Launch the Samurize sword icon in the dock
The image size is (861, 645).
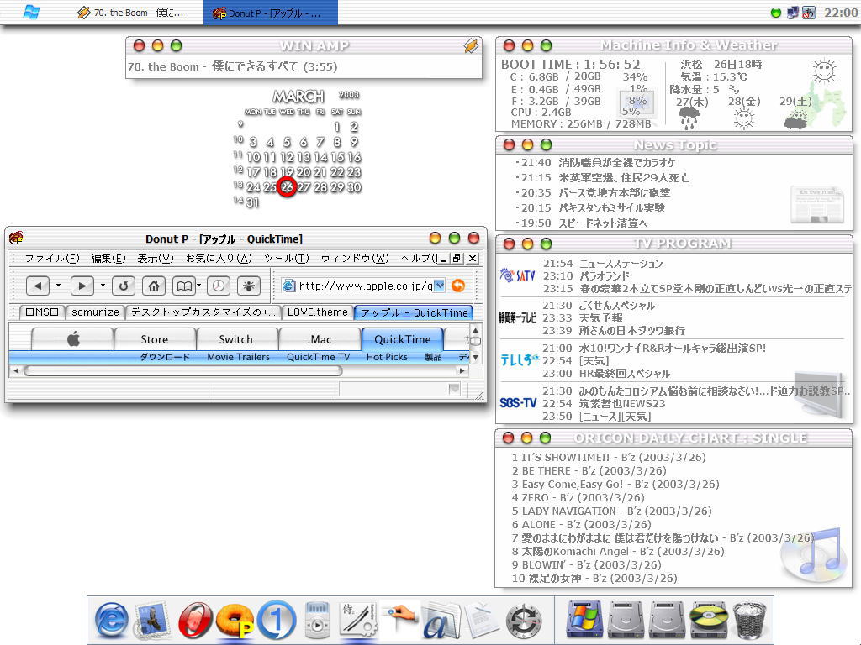click(x=358, y=619)
